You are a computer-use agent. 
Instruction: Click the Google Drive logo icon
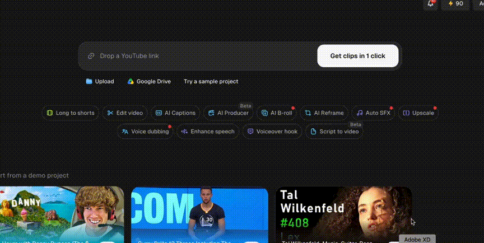pyautogui.click(x=131, y=81)
